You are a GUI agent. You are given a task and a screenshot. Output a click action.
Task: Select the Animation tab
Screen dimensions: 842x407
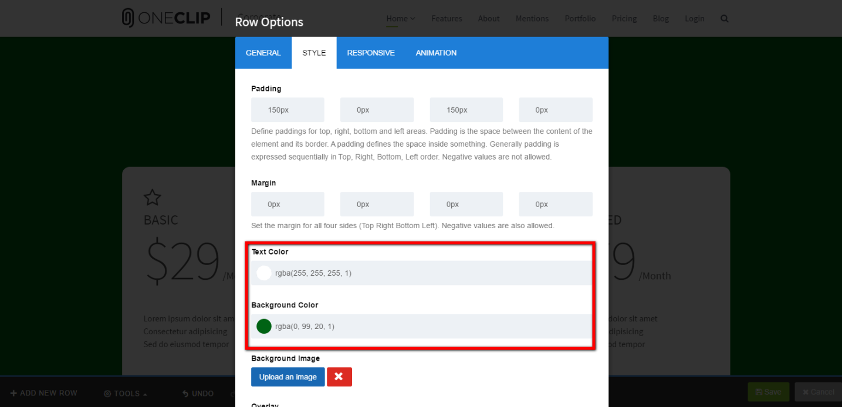(x=436, y=53)
